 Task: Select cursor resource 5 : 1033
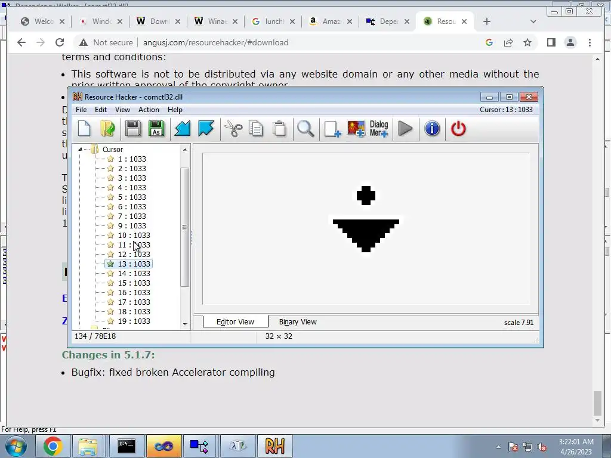(132, 197)
